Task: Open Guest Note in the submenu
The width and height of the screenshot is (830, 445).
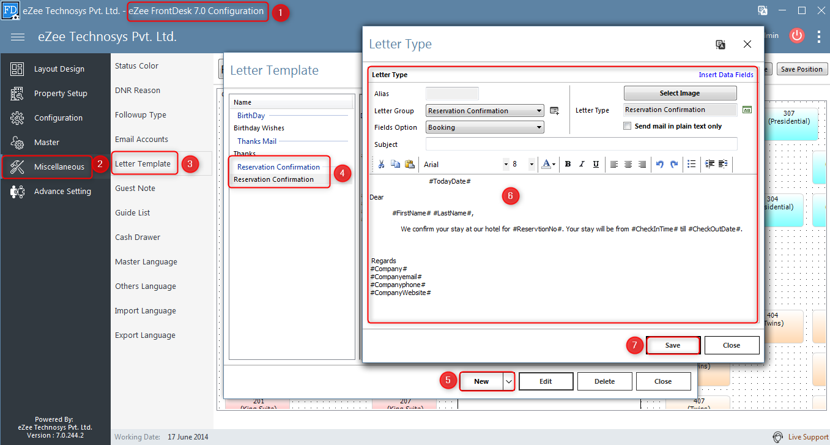Action: coord(135,188)
